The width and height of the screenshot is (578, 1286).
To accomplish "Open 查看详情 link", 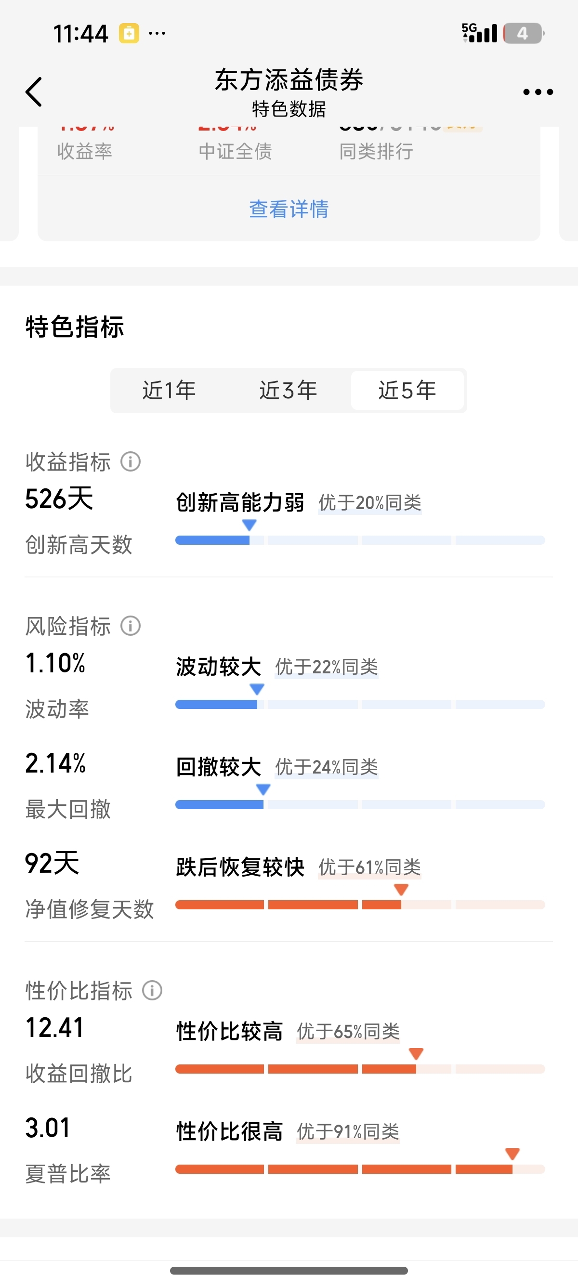I will (289, 209).
